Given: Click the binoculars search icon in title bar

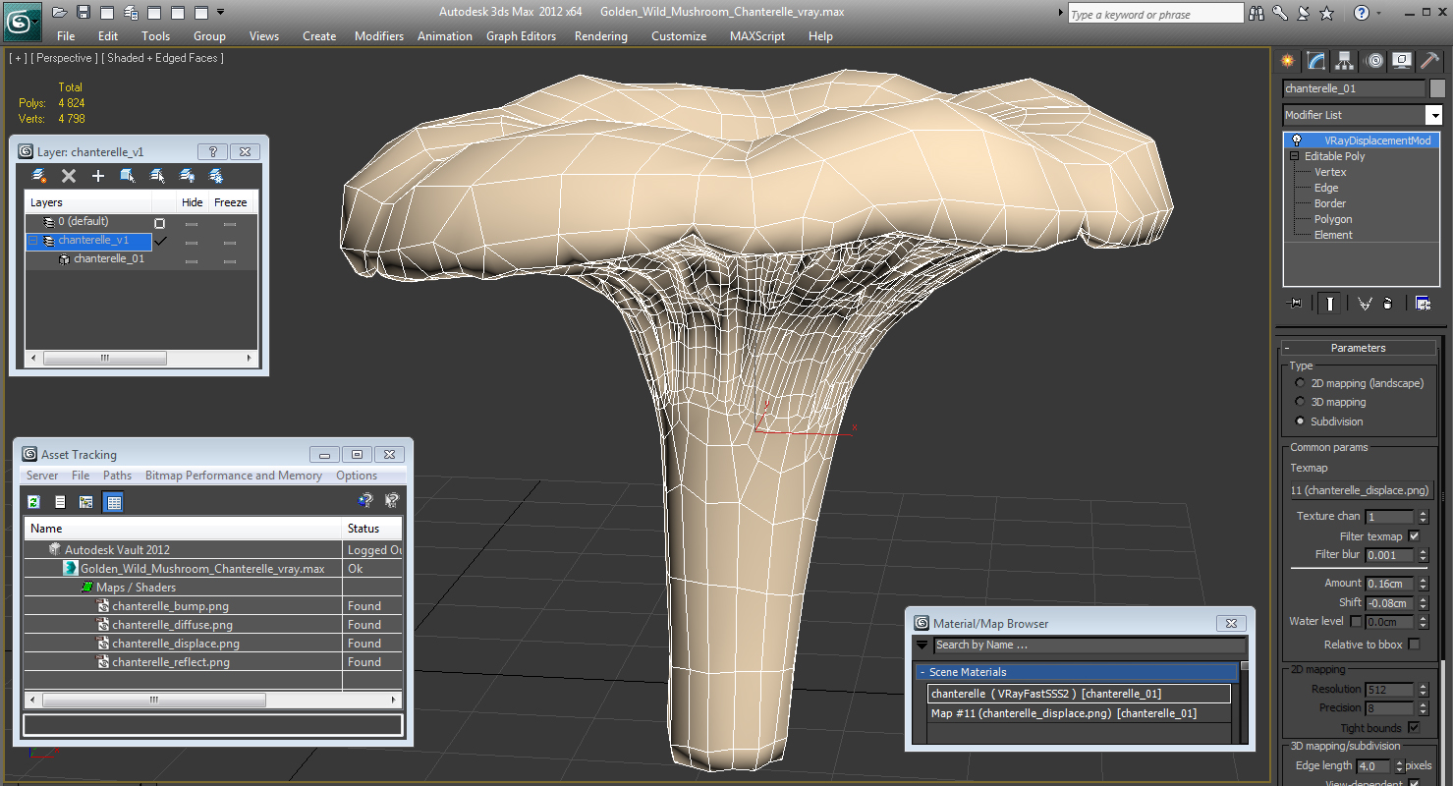Looking at the screenshot, I should point(1258,13).
